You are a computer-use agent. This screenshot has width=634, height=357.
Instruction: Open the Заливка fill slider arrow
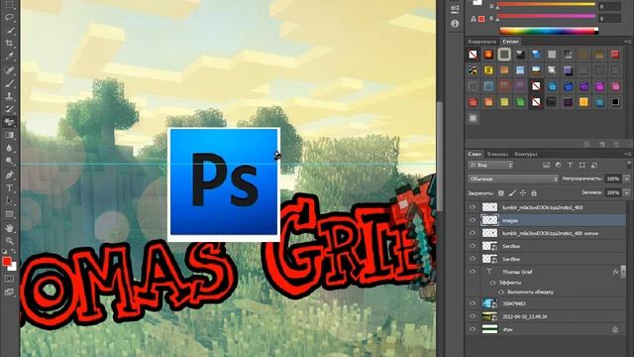tap(627, 193)
